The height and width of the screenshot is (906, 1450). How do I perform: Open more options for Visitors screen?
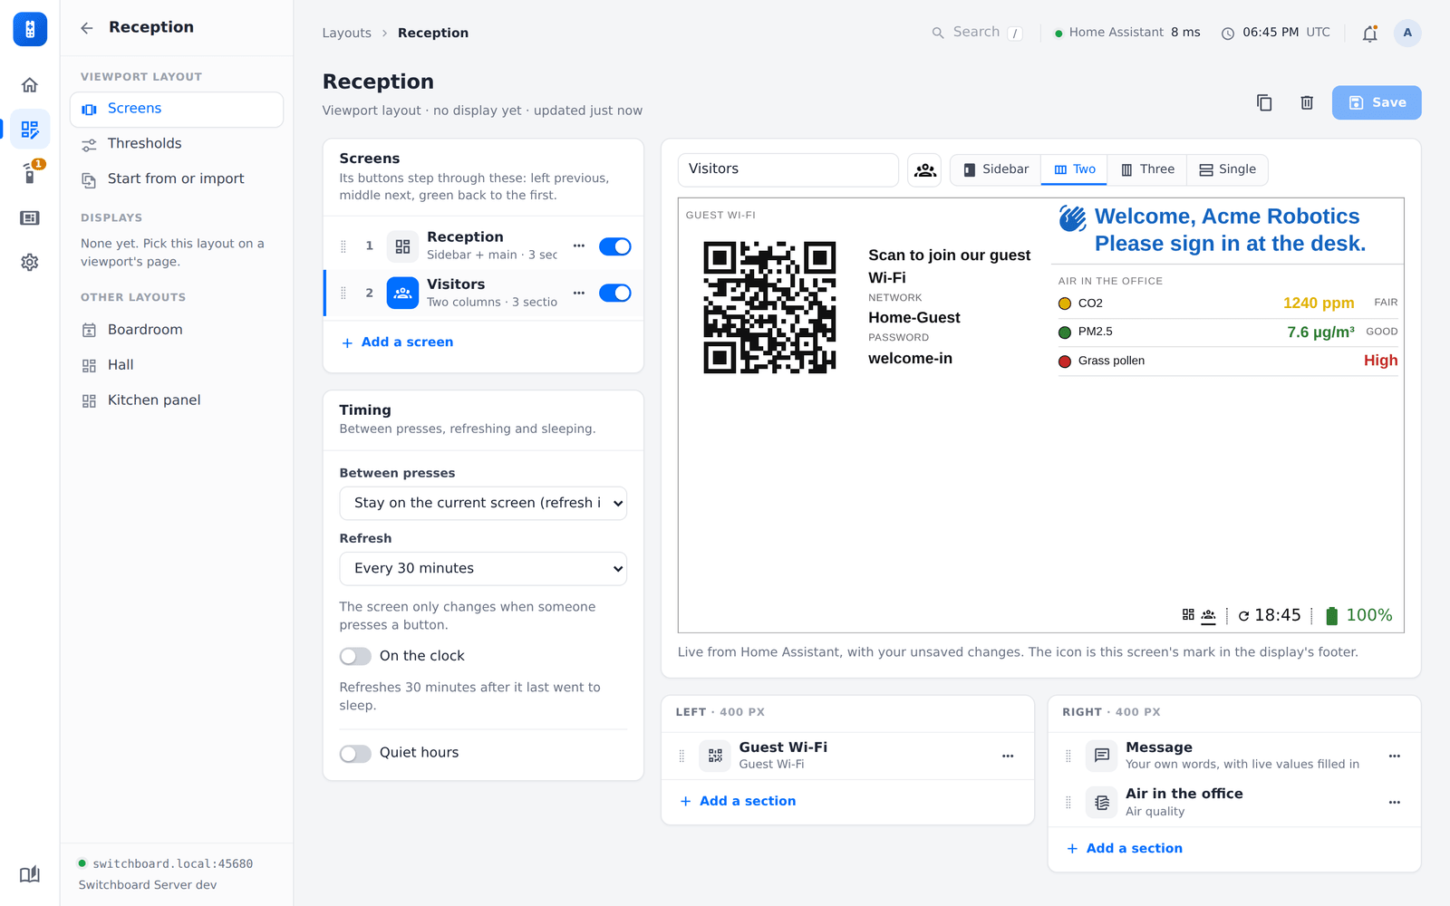(x=579, y=293)
